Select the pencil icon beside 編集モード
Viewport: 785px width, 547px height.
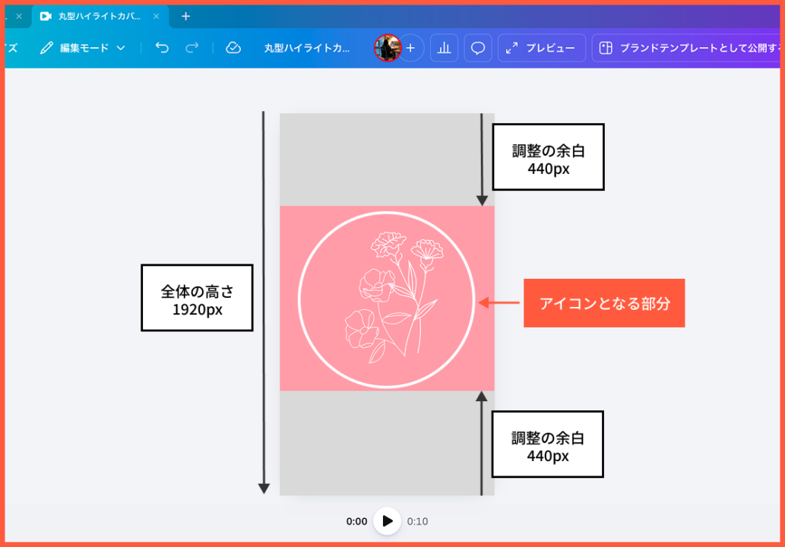pos(46,47)
